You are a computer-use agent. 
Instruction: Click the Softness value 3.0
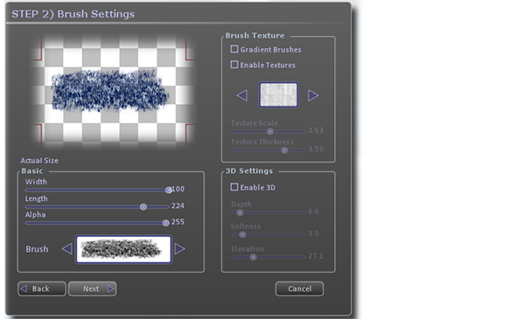[x=313, y=233]
